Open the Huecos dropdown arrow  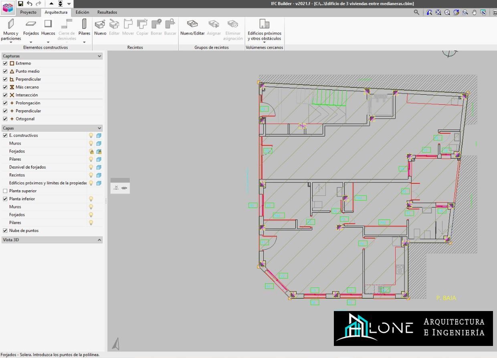pyautogui.click(x=48, y=42)
